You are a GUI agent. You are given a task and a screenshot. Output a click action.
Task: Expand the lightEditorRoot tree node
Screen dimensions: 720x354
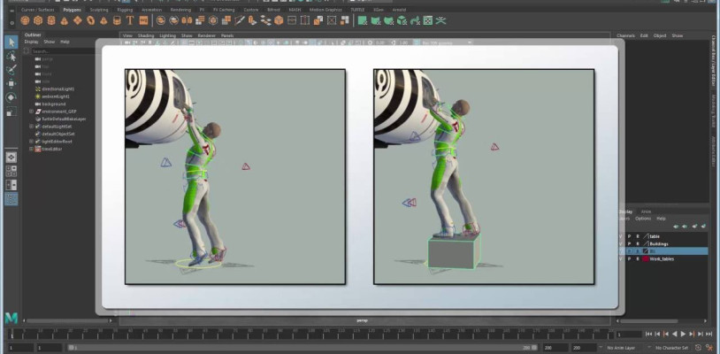click(31, 142)
